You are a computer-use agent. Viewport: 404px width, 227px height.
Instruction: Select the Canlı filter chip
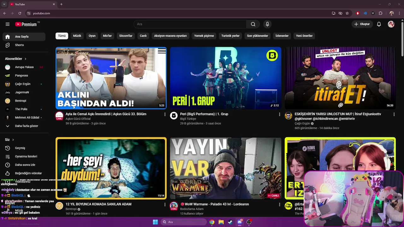[143, 36]
